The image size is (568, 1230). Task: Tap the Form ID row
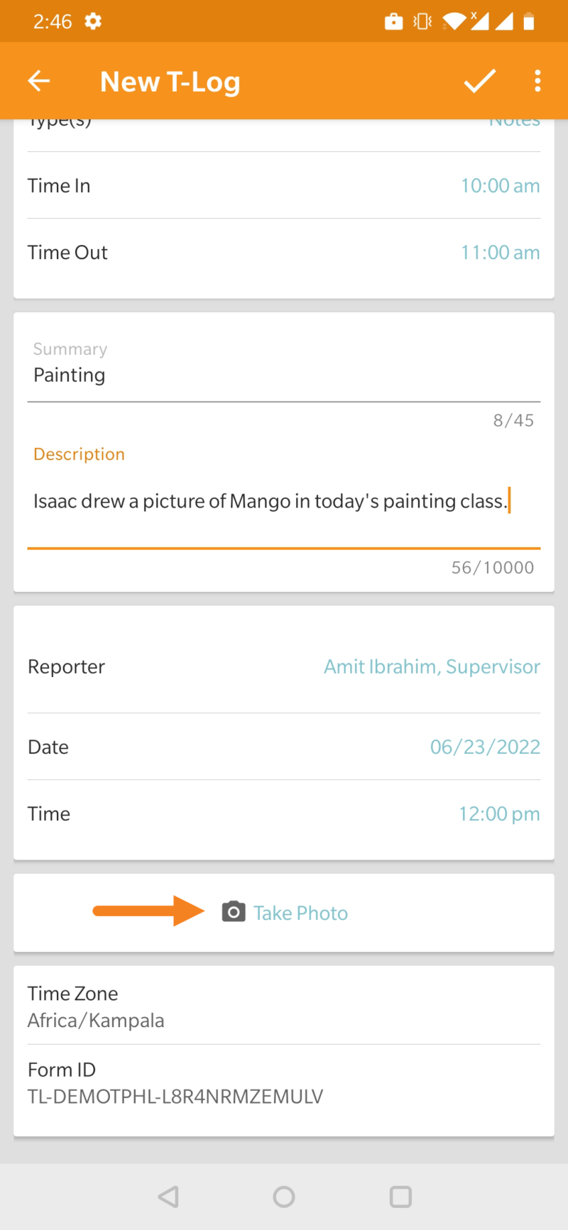[283, 1083]
